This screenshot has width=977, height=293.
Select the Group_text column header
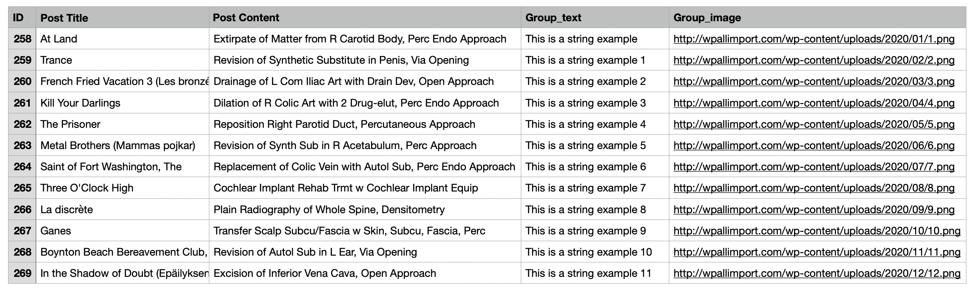tap(553, 18)
